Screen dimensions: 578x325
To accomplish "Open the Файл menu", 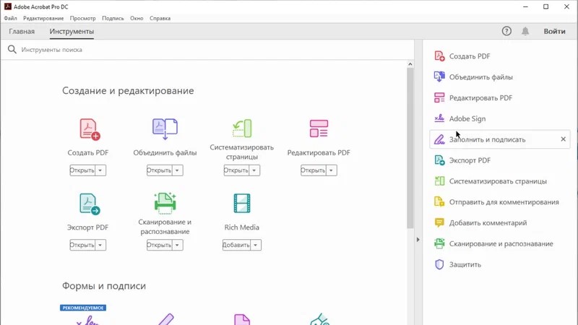I will coord(11,18).
